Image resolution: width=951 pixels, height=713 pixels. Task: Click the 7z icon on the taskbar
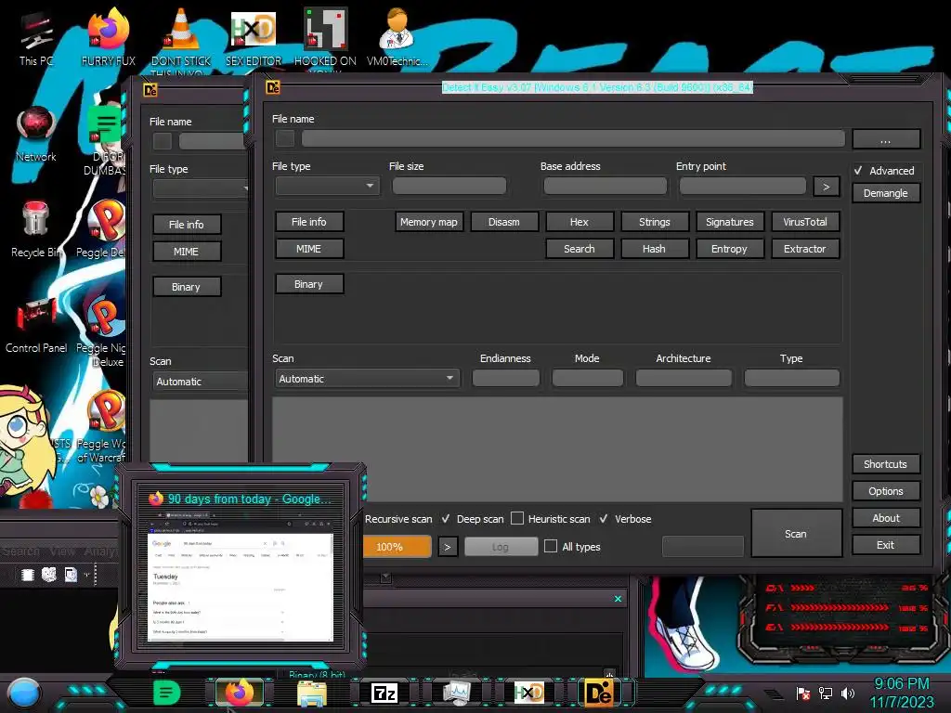pyautogui.click(x=384, y=693)
